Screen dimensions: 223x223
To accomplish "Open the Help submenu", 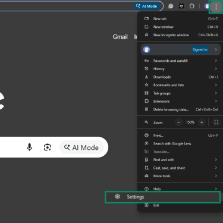I will tap(181, 189).
